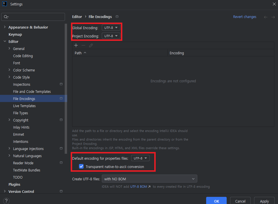278x204 pixels.
Task: Click project icon beside Version Control
Action: coord(61,191)
